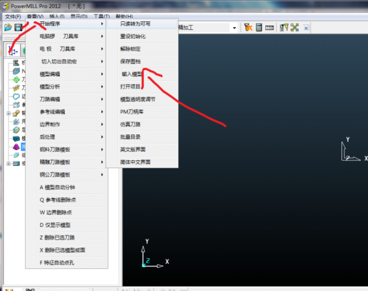Select the machine tool icon in the explorer tree
The image size is (368, 291).
[x=16, y=63]
